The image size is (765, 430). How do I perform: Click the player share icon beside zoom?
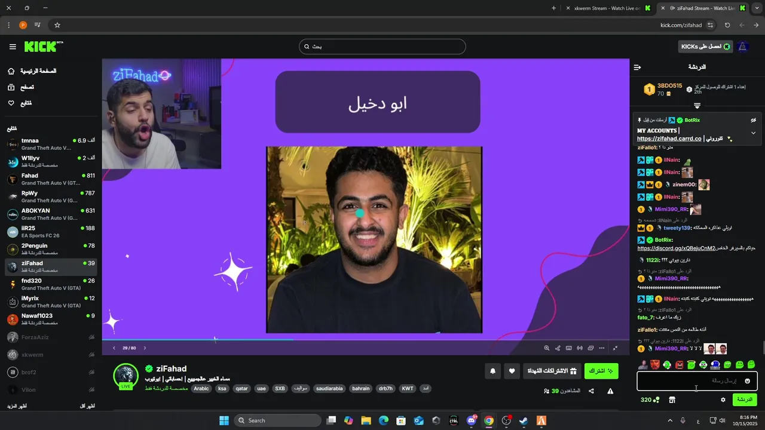tap(558, 348)
